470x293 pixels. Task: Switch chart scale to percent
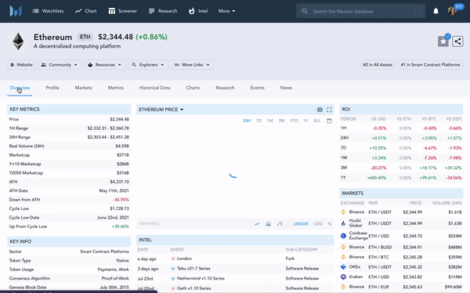click(330, 224)
